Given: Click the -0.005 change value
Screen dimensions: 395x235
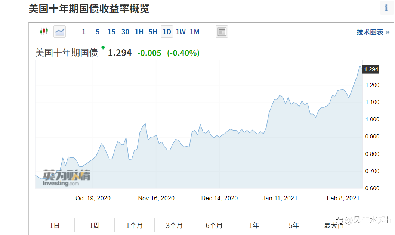Looking at the screenshot, I should point(149,53).
